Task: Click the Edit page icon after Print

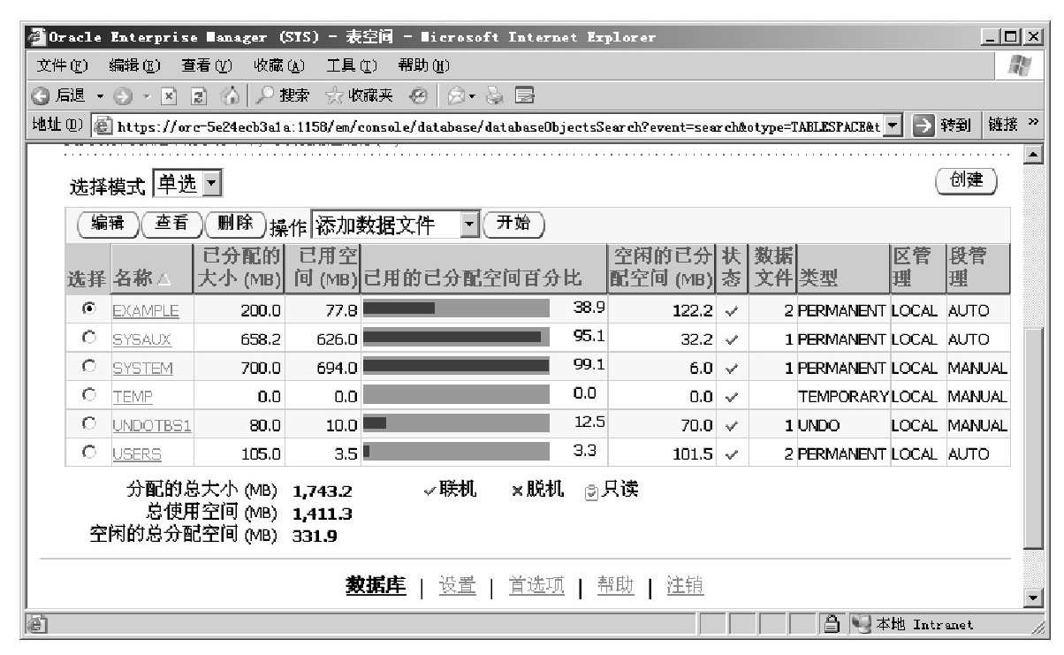Action: [x=525, y=94]
